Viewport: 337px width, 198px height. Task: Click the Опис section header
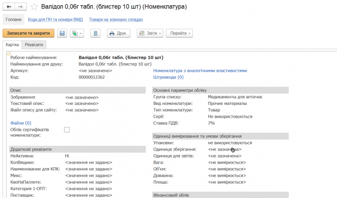[77, 90]
